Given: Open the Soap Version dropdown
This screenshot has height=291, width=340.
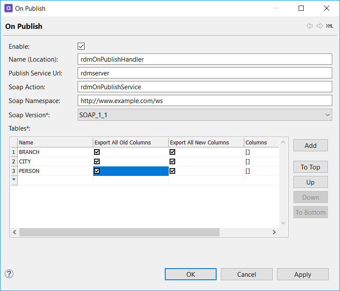Looking at the screenshot, I should coord(205,115).
